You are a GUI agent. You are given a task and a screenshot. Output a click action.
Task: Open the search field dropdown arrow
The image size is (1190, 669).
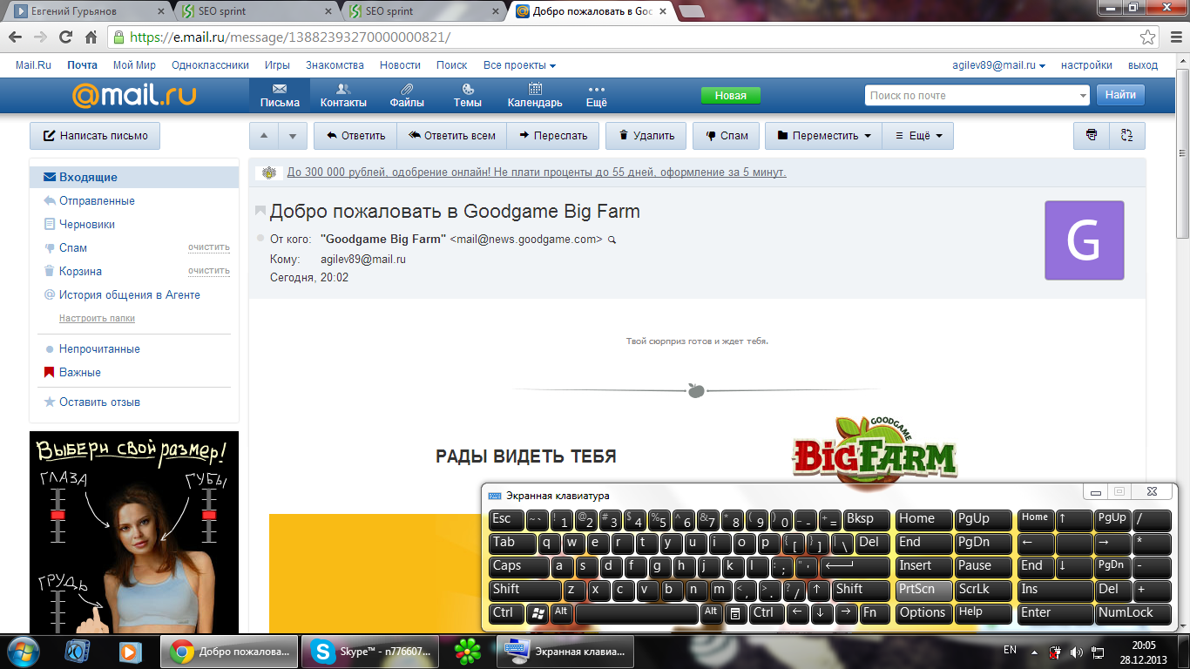coord(1083,96)
